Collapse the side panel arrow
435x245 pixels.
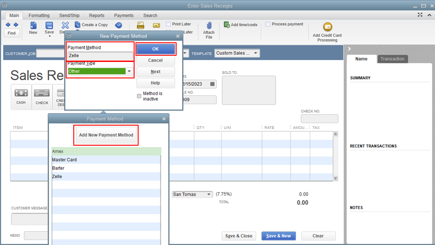point(349,49)
